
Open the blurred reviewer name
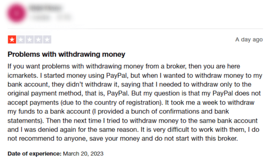pos(45,8)
